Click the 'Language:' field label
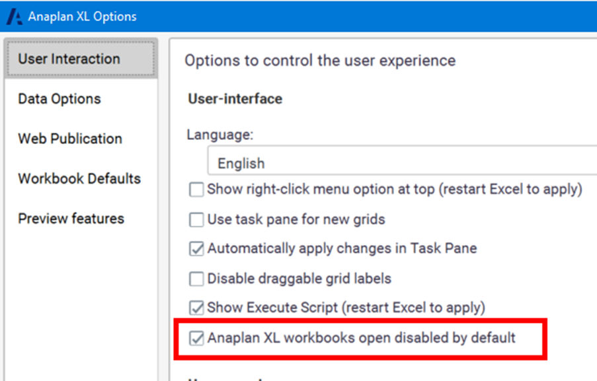Image resolution: width=597 pixels, height=381 pixels. click(219, 135)
